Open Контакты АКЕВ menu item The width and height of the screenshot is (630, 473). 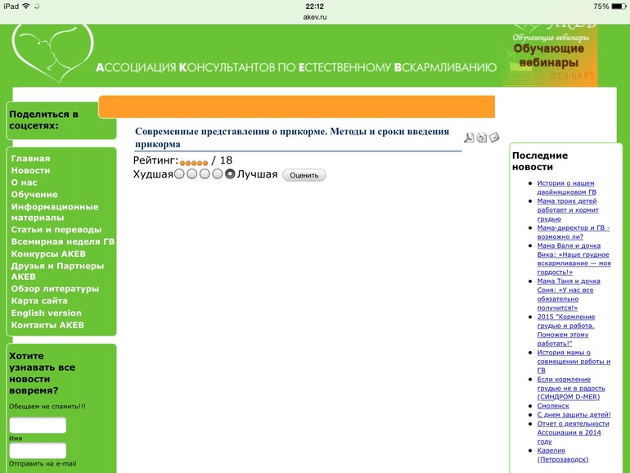coord(47,325)
